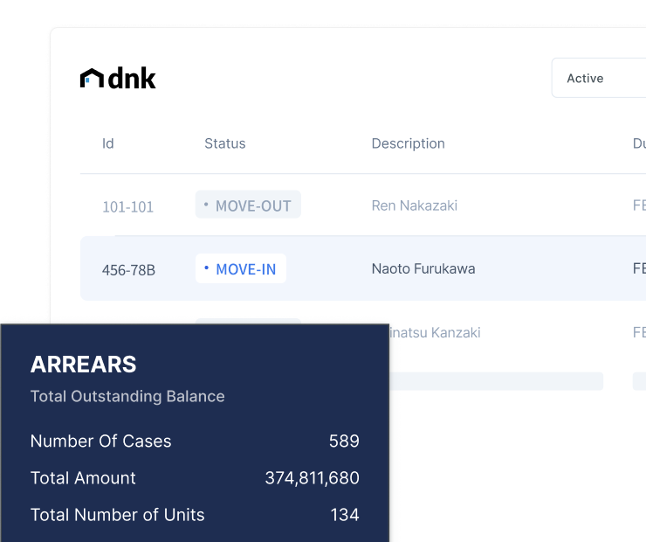Click the gray loading placeholder bar
Viewport: 646px width, 542px height.
click(x=496, y=381)
